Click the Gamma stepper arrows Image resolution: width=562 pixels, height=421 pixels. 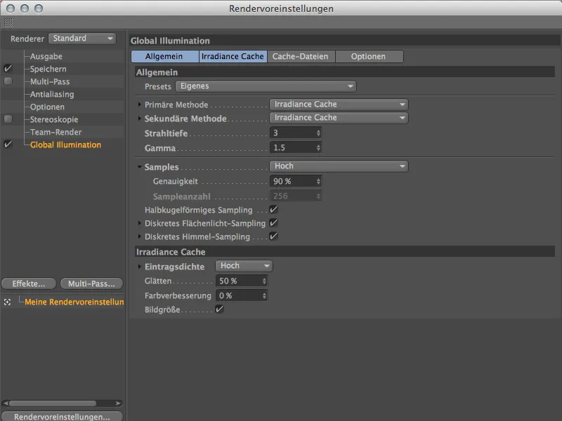pos(318,147)
